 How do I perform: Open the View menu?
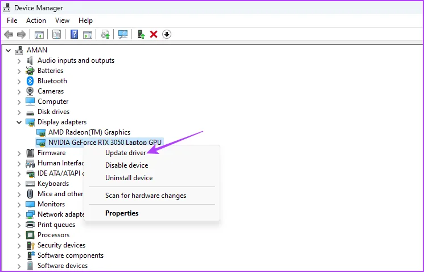(x=62, y=21)
